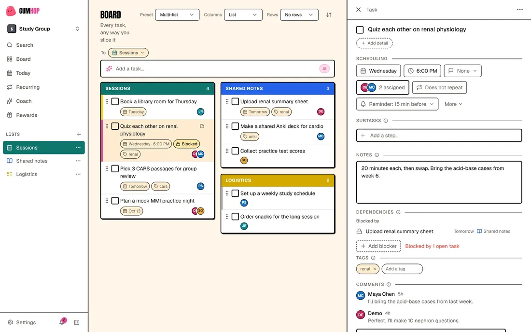Open the Reminder 15 min before dropdown
The width and height of the screenshot is (531, 332).
397,104
